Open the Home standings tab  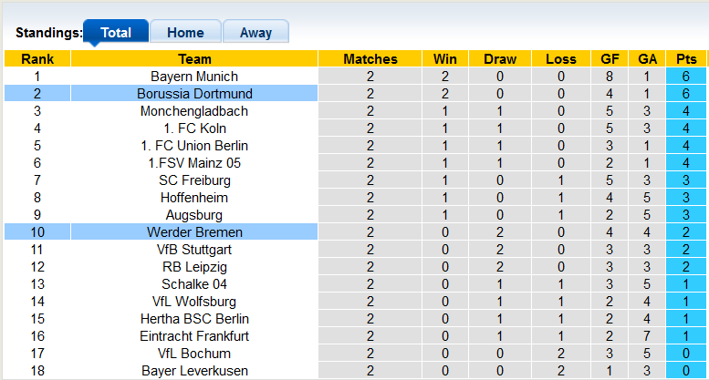(185, 33)
